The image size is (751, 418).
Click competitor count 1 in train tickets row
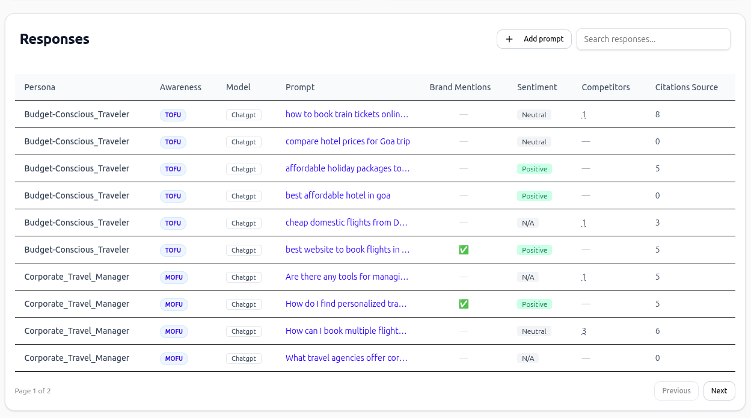584,114
